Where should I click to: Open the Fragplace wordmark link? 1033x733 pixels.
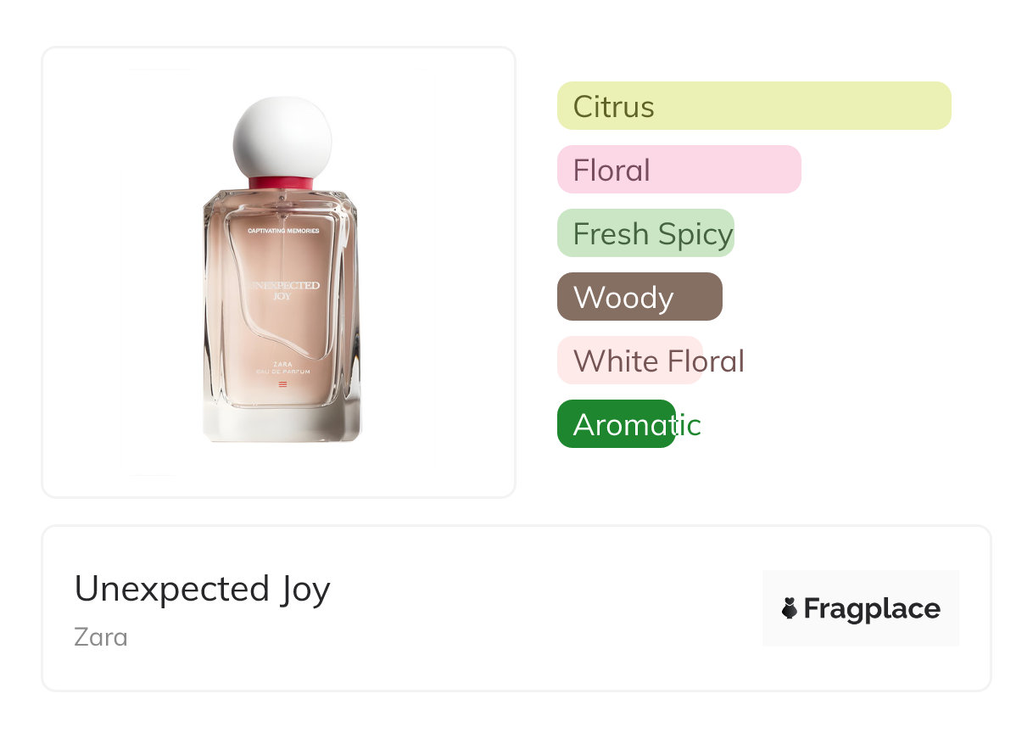click(x=872, y=608)
